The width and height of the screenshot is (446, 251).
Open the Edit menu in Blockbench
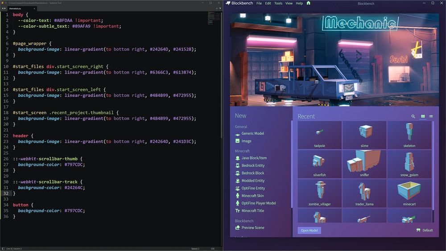click(x=268, y=4)
